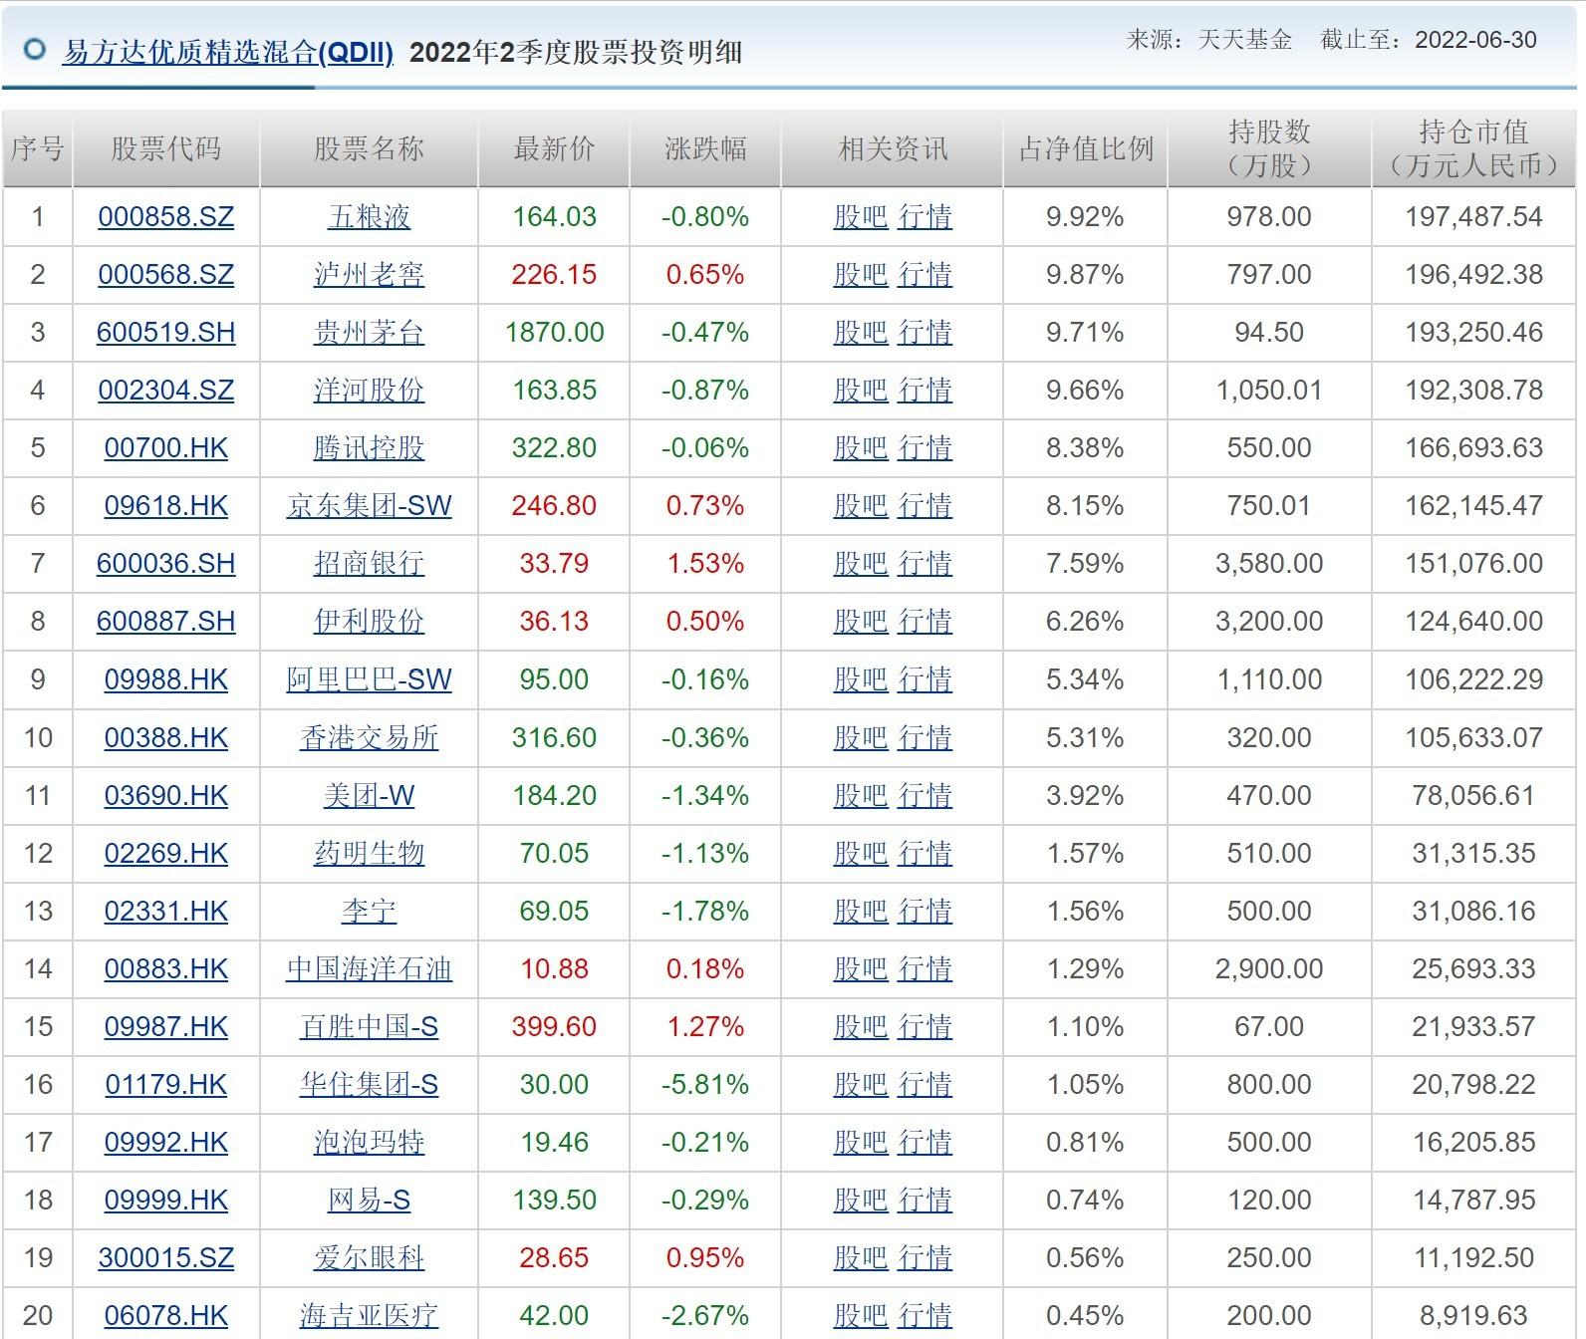Screen dimensions: 1586x1339
Task: Select holding value 197,487.54
Action: click(1473, 216)
